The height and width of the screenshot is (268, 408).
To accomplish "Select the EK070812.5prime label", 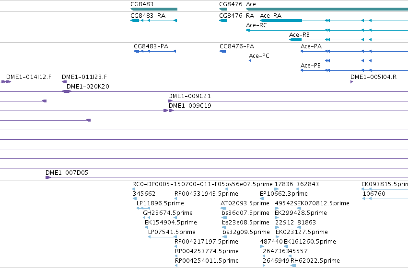I will pyautogui.click(x=324, y=203).
